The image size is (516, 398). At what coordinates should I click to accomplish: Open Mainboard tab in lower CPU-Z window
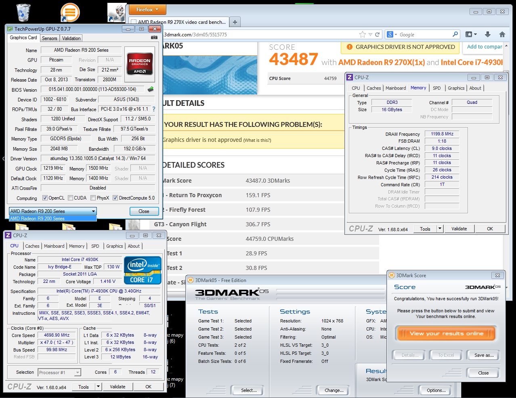pyautogui.click(x=54, y=246)
